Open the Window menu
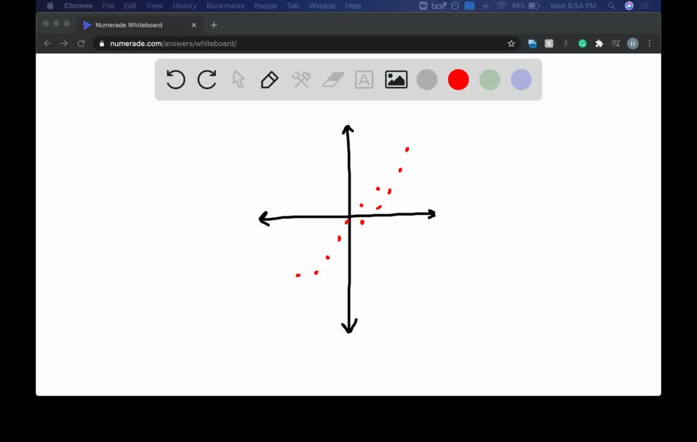 322,5
